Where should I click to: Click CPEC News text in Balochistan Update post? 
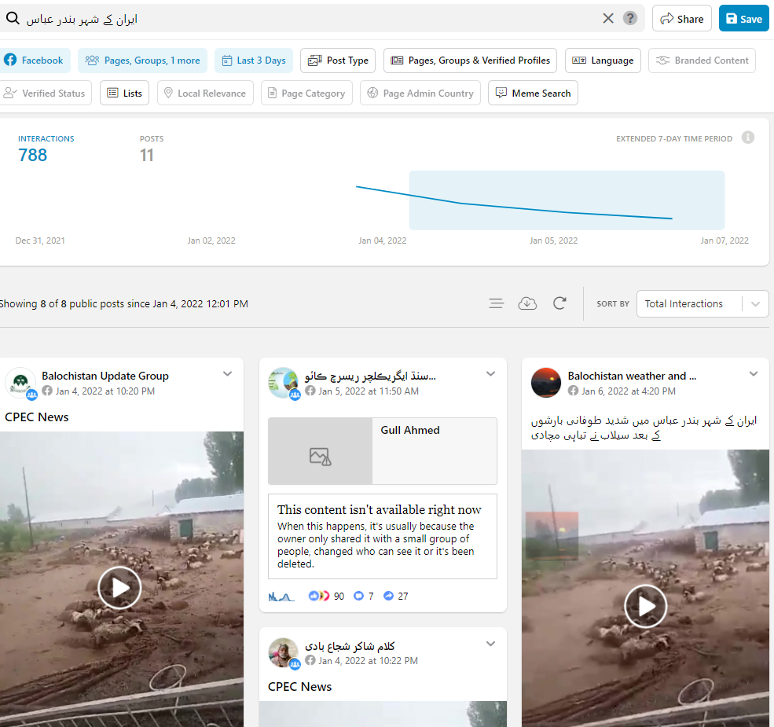coord(36,417)
